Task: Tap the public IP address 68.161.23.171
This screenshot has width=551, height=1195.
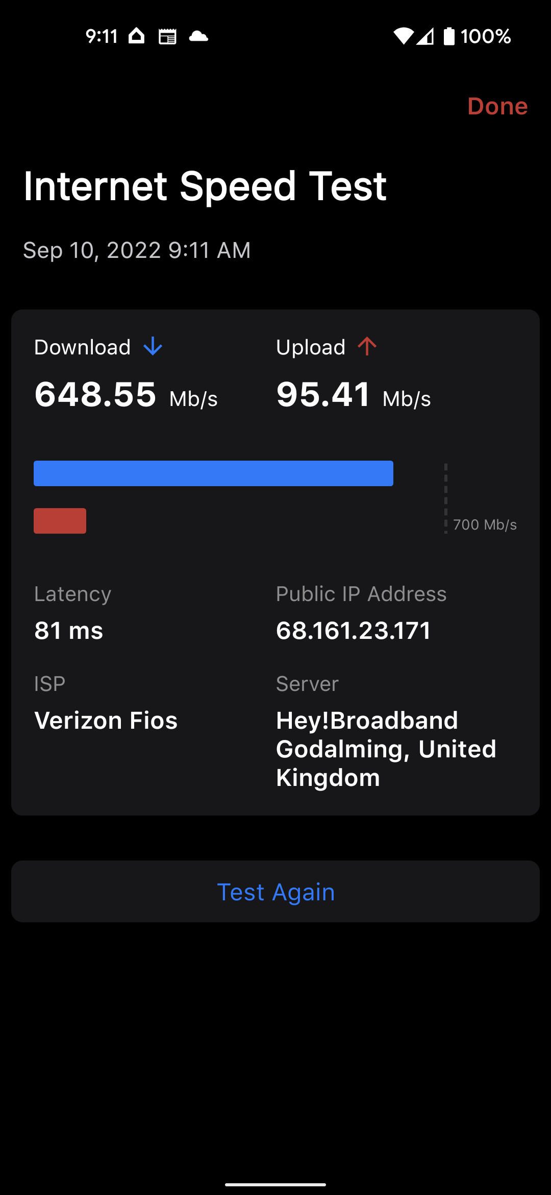Action: tap(353, 630)
